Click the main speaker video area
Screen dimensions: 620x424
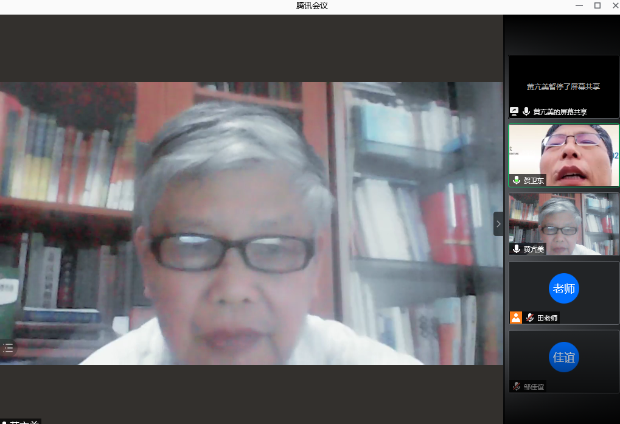pyautogui.click(x=251, y=223)
